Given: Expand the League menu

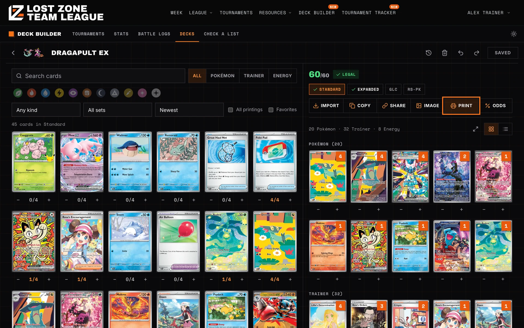Looking at the screenshot, I should coord(201,13).
